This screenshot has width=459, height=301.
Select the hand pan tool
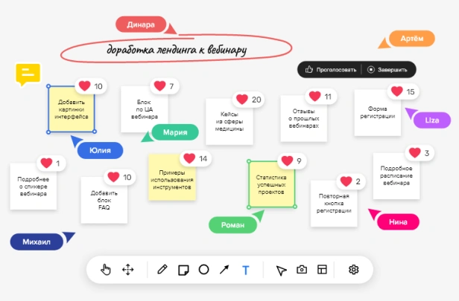(x=106, y=270)
